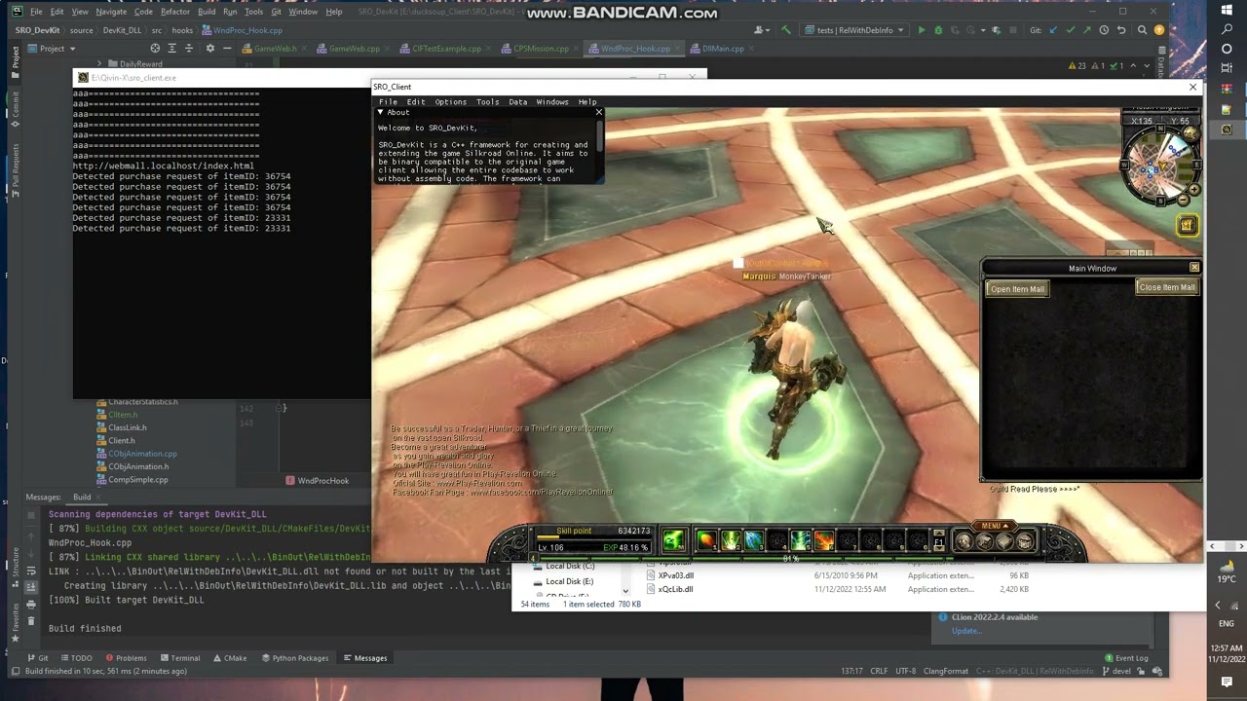Toggle scroll-to-end icon in Messages panel
This screenshot has width=1247, height=701.
(31, 587)
